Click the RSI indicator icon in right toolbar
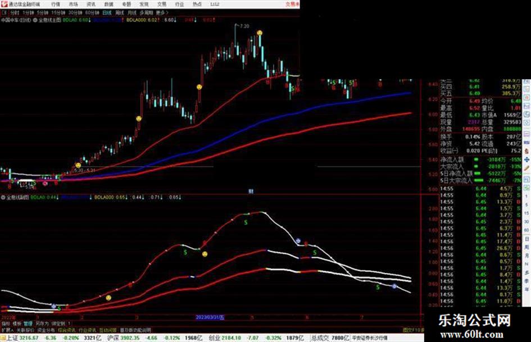This screenshot has height=342, width=531. pyautogui.click(x=527, y=143)
